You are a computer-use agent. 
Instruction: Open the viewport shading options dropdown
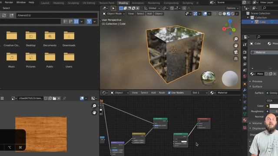click(237, 13)
